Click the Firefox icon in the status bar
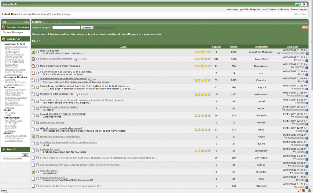The image size is (313, 193). 304,191
